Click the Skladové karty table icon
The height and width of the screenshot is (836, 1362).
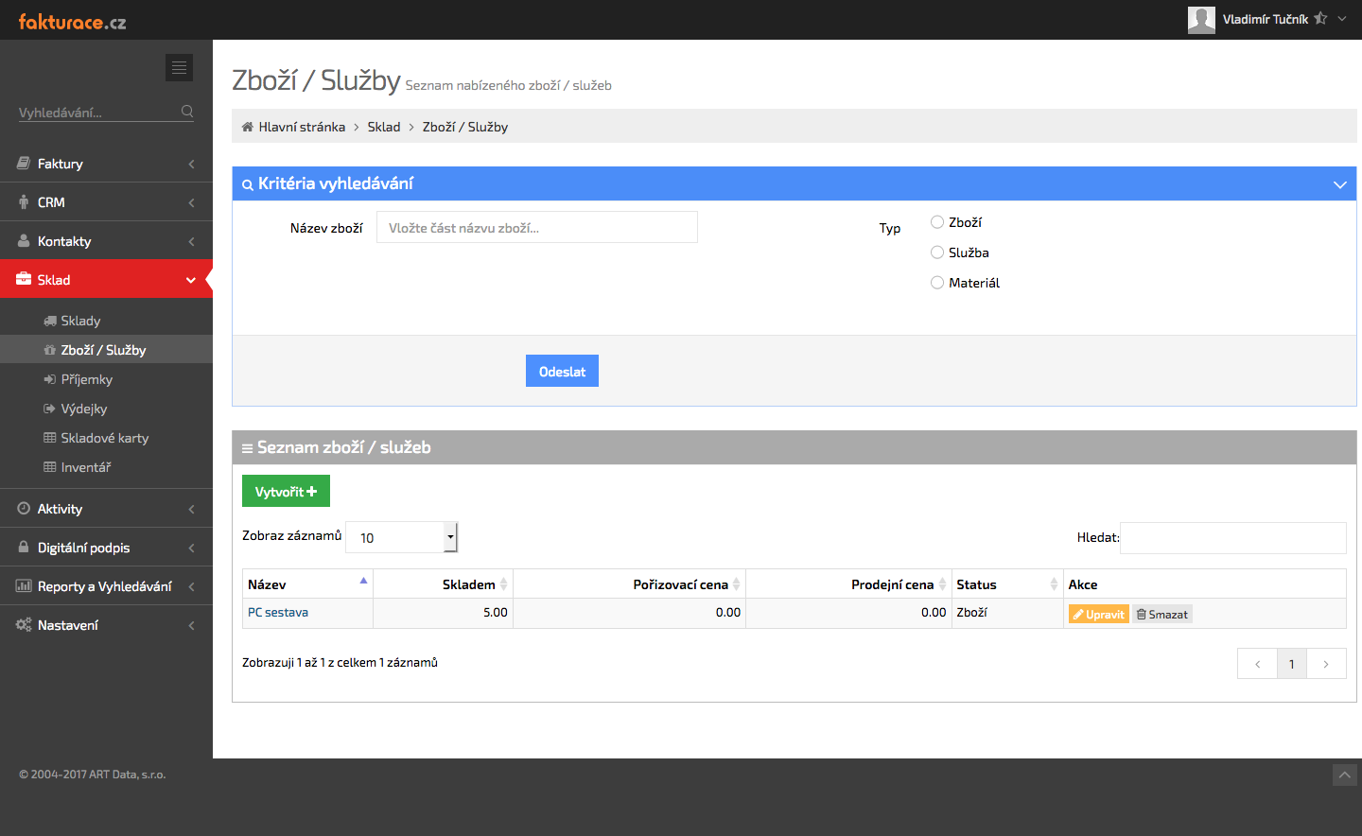(50, 438)
